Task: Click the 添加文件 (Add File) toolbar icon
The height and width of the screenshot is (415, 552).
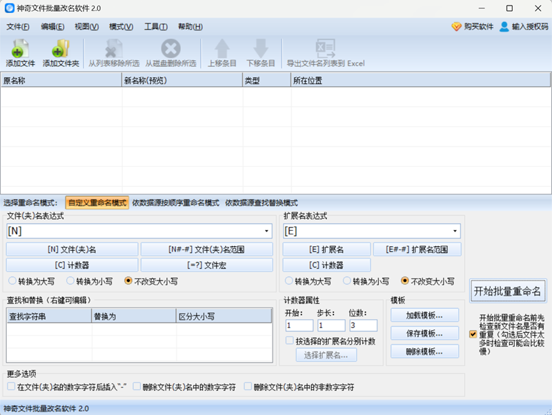Action: pos(20,49)
